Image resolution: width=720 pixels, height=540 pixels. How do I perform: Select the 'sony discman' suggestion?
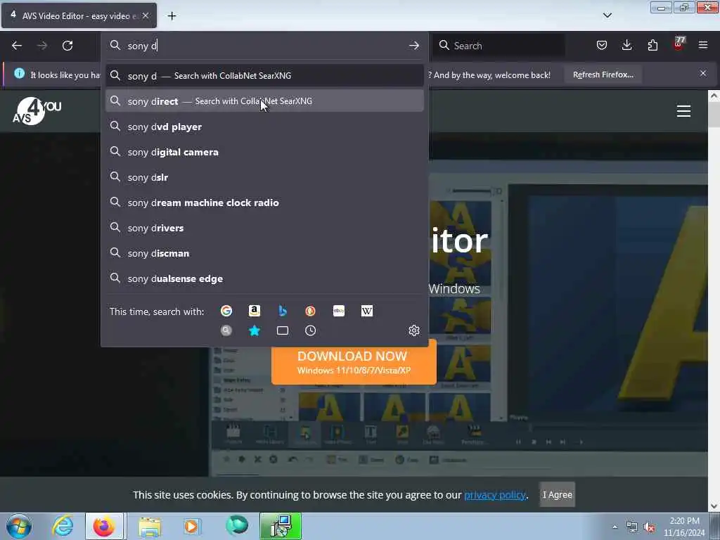tap(264, 253)
